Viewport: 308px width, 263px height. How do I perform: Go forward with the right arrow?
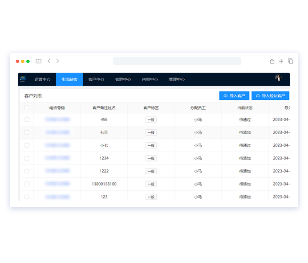[x=57, y=61]
